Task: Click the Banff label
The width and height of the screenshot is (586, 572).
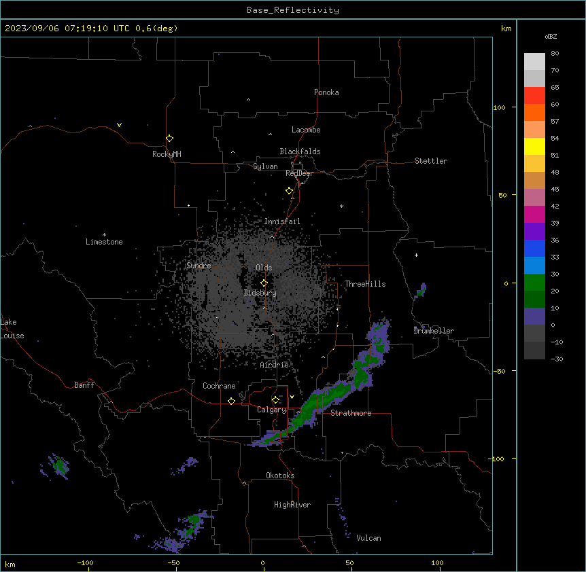Action: coord(84,385)
